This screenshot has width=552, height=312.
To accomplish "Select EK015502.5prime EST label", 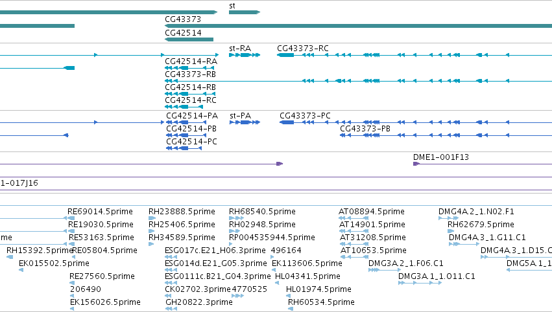I will 54,263.
